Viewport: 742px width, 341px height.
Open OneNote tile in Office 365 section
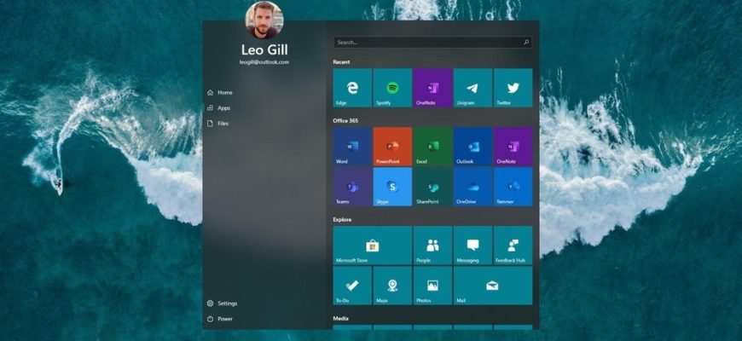click(513, 147)
